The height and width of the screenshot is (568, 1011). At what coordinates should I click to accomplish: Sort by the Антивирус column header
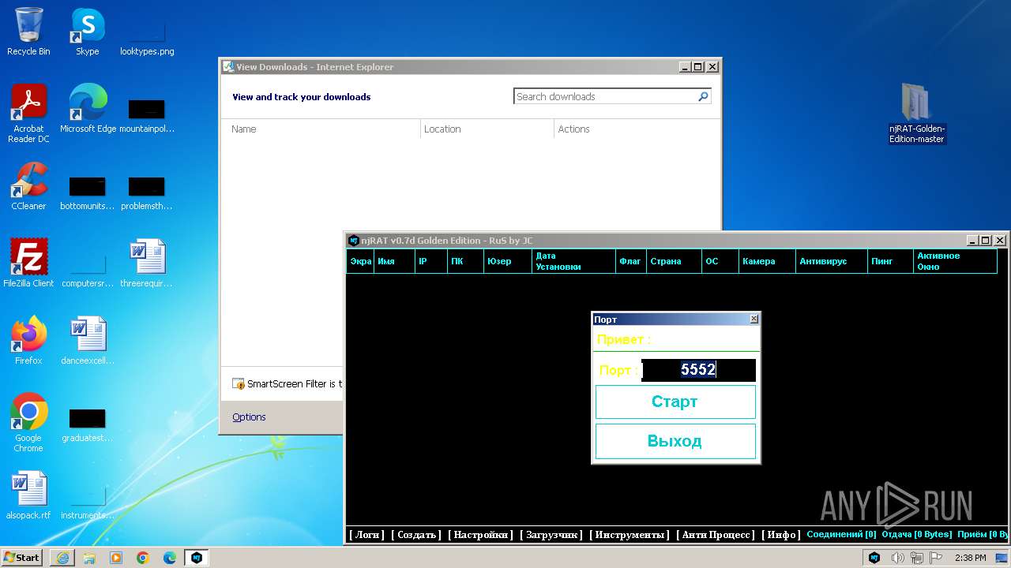(832, 261)
